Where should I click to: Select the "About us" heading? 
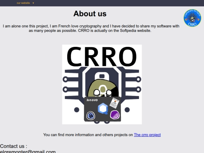(x=90, y=14)
